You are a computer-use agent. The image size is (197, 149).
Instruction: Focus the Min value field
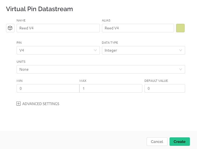[48, 88]
